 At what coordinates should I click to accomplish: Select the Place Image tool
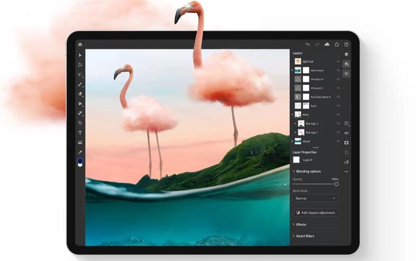pyautogui.click(x=80, y=142)
